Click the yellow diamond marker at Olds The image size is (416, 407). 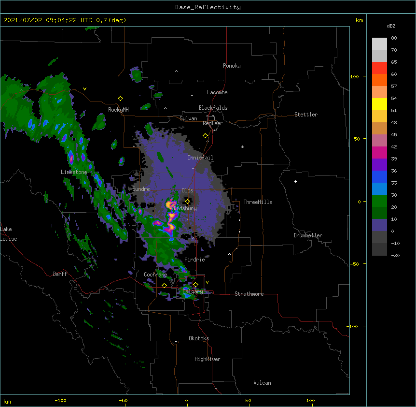188,202
